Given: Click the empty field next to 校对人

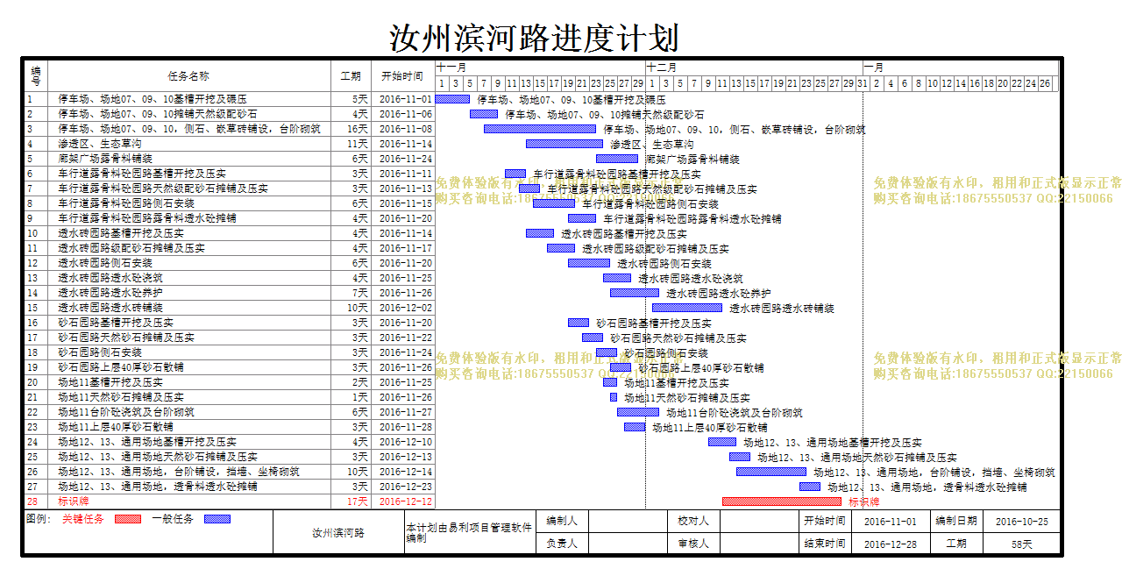Looking at the screenshot, I should (x=758, y=521).
